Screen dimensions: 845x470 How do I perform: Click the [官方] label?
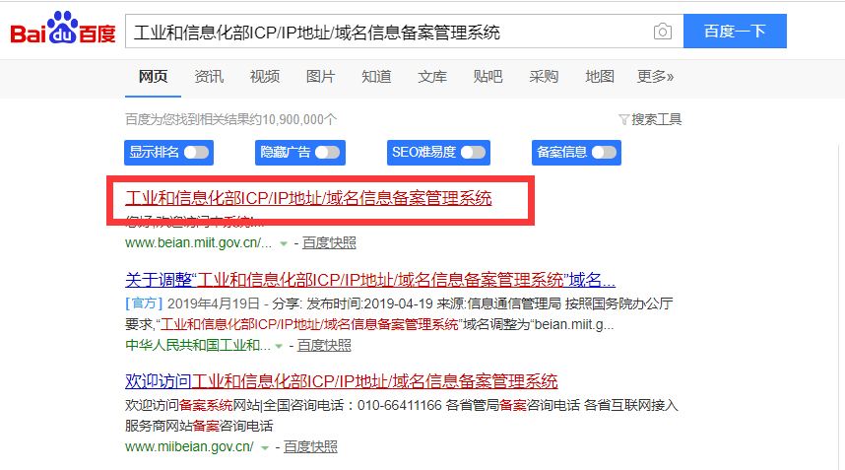click(x=144, y=303)
